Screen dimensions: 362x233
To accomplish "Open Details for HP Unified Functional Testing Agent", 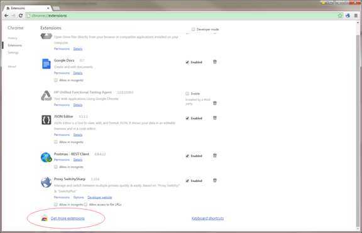I will click(x=78, y=105).
